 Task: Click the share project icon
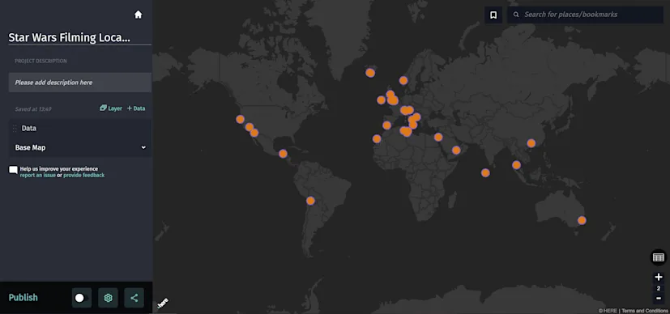click(134, 298)
